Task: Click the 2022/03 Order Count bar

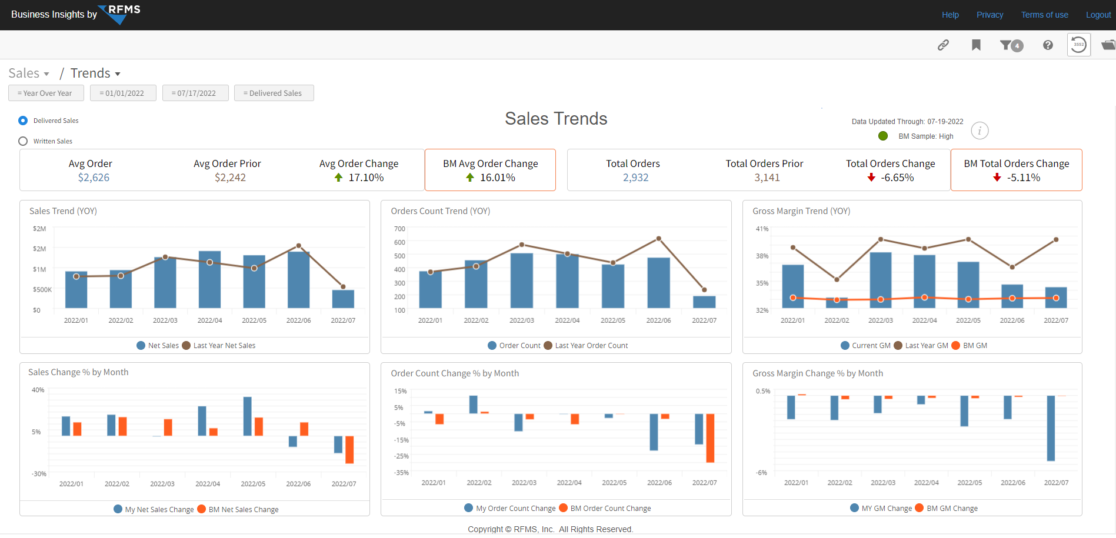Action: (522, 280)
